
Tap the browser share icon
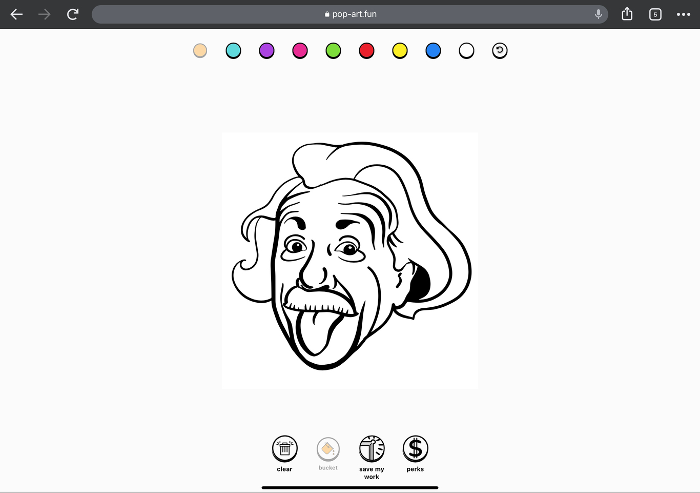click(x=627, y=14)
